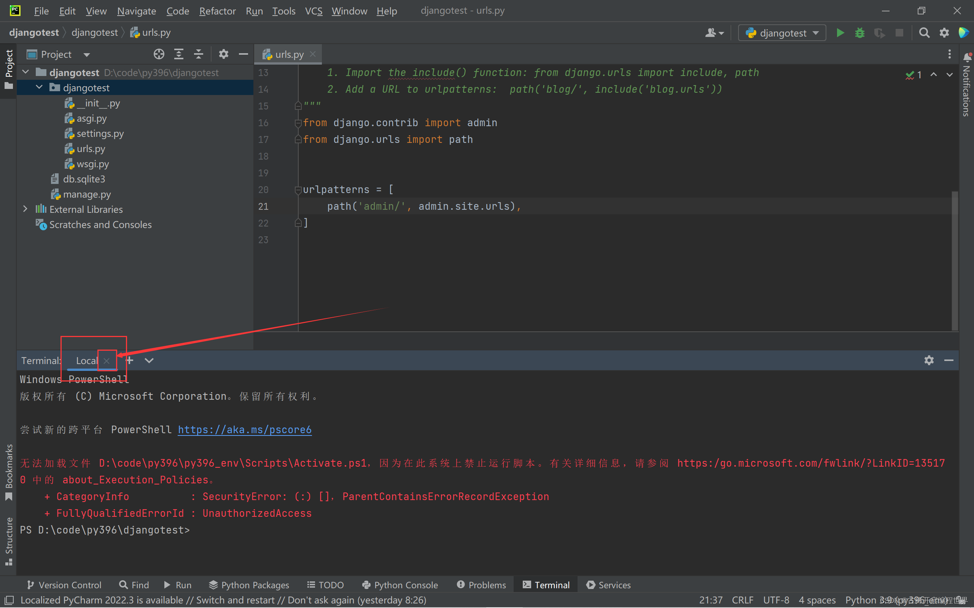Image resolution: width=974 pixels, height=608 pixels.
Task: Open the JetBrains Toolbox colored icon
Action: (x=963, y=33)
